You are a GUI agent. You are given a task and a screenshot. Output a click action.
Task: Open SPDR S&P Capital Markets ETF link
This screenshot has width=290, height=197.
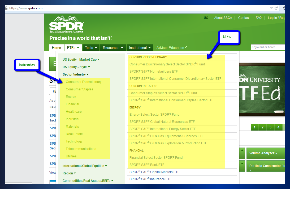tap(154, 172)
